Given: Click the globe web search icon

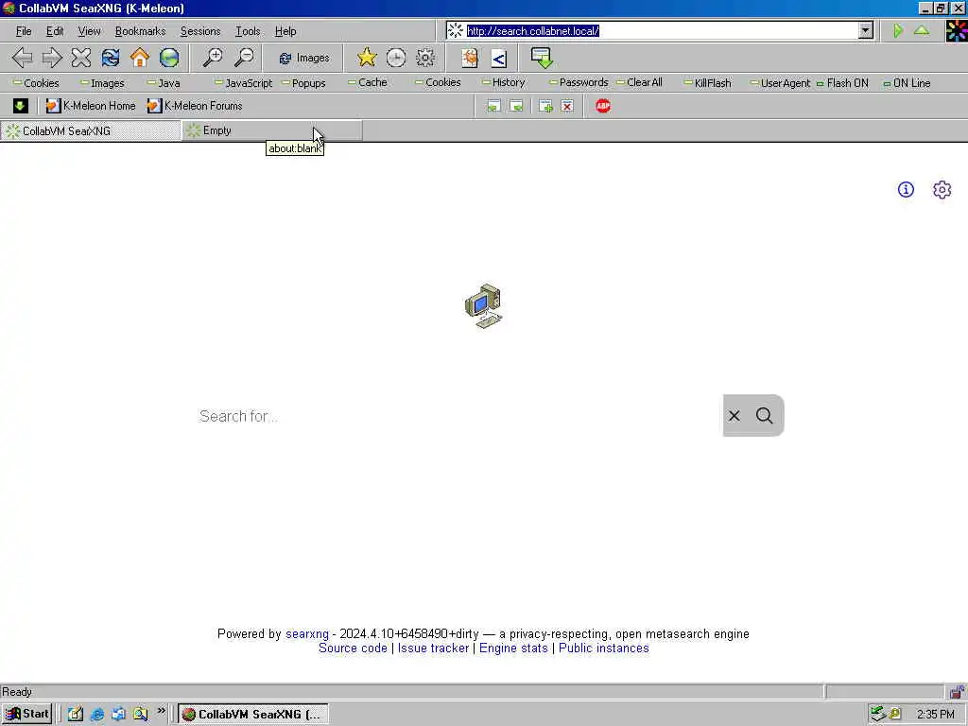Looking at the screenshot, I should tap(169, 58).
